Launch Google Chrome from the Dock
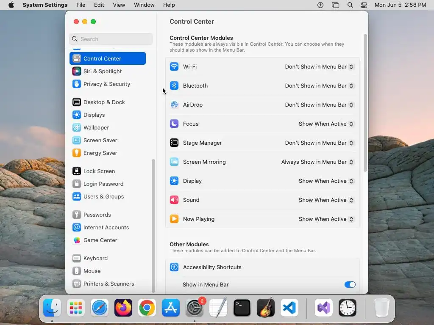This screenshot has width=434, height=325. 147,308
